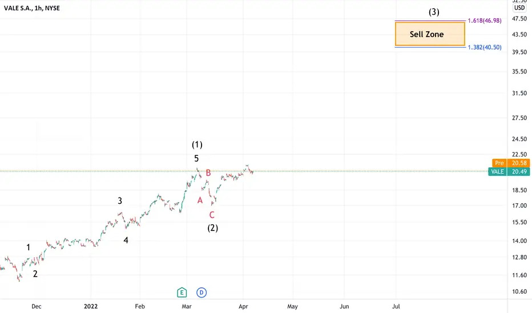Click the Mar date on time axis
The image size is (532, 313).
[187, 306]
